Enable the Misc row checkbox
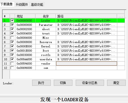128x103 pixels. (12, 38)
